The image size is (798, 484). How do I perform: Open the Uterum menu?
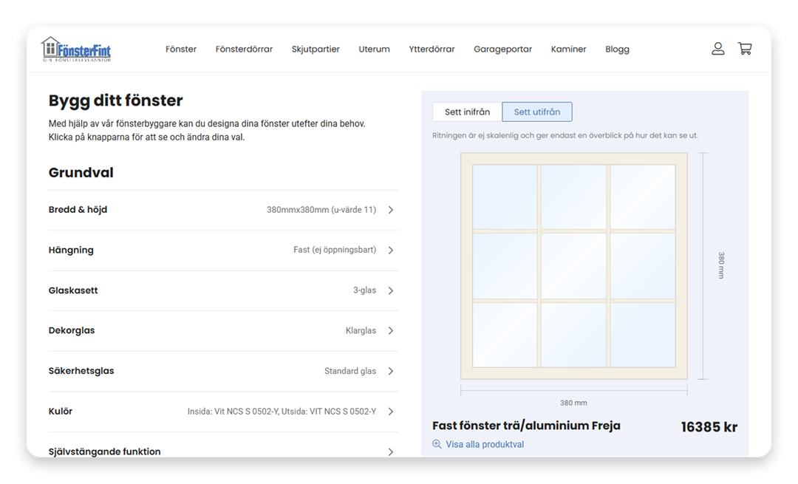coord(374,49)
